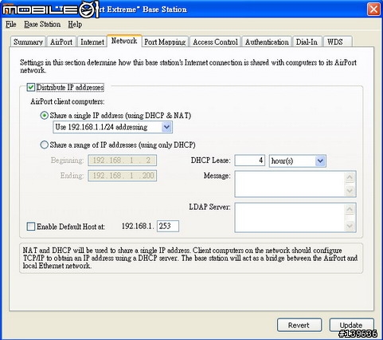Select Share a single IP address radio
This screenshot has width=383, height=340.
tap(44, 116)
